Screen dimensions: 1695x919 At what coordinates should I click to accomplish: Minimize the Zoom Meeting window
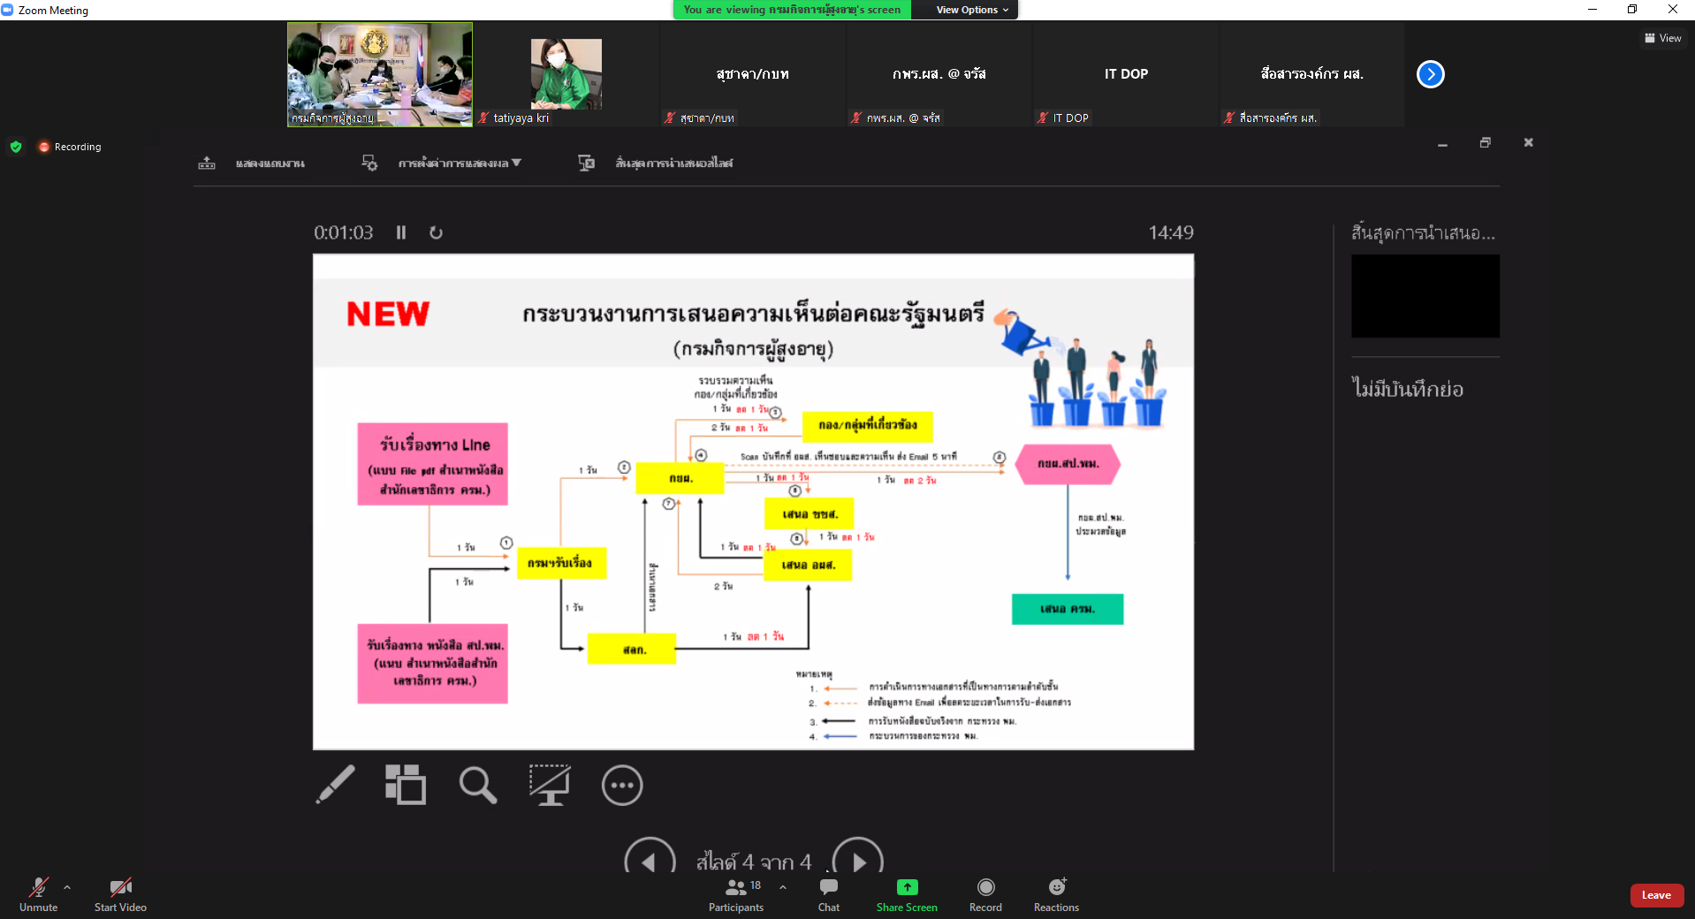click(1592, 10)
